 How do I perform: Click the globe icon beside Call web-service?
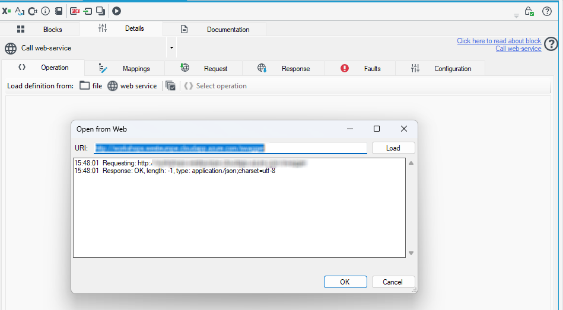[x=11, y=48]
